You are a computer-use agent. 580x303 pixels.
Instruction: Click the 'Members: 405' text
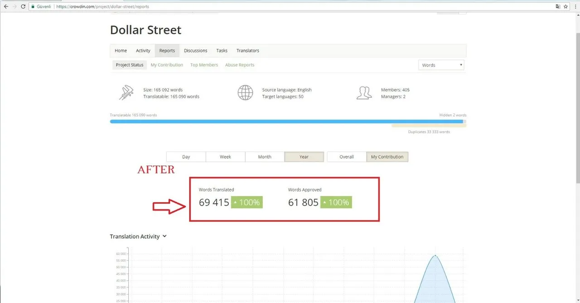coord(395,90)
